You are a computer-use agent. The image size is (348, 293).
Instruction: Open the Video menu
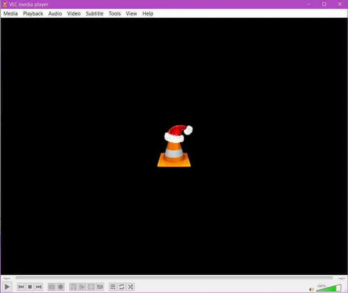point(74,13)
